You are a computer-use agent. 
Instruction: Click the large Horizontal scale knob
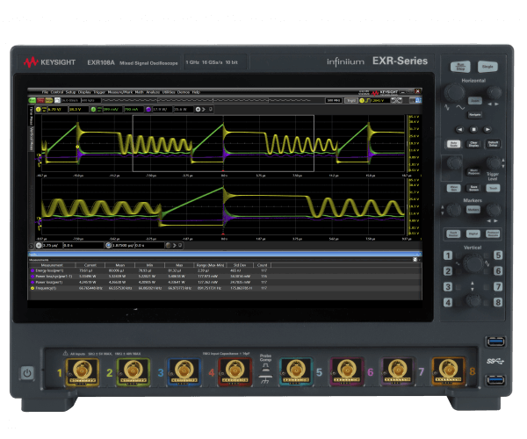(x=454, y=93)
